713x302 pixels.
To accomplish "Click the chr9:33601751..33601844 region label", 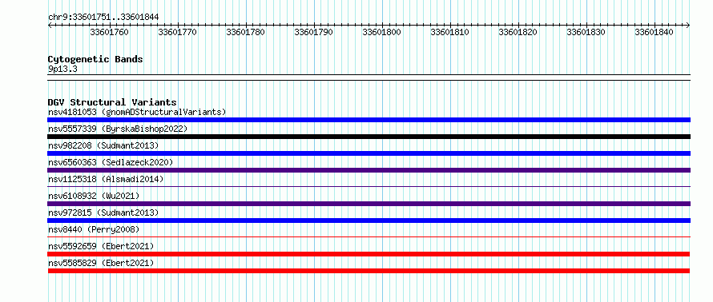I will 103,18.
